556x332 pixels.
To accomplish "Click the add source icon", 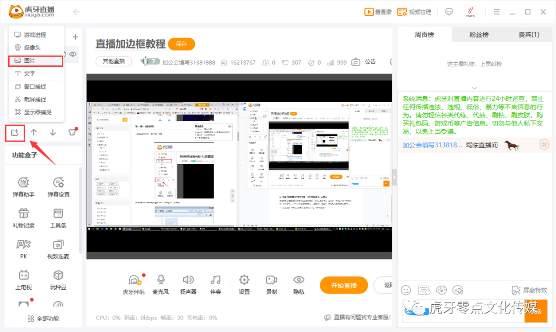I will [15, 133].
